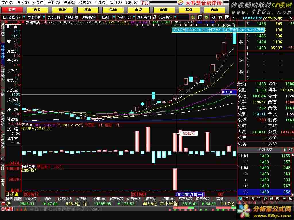Image resolution: width=294 pixels, height=220 pixels.
Task: Click the 财 finance icon in bottom-right strip
Action: pos(246,199)
